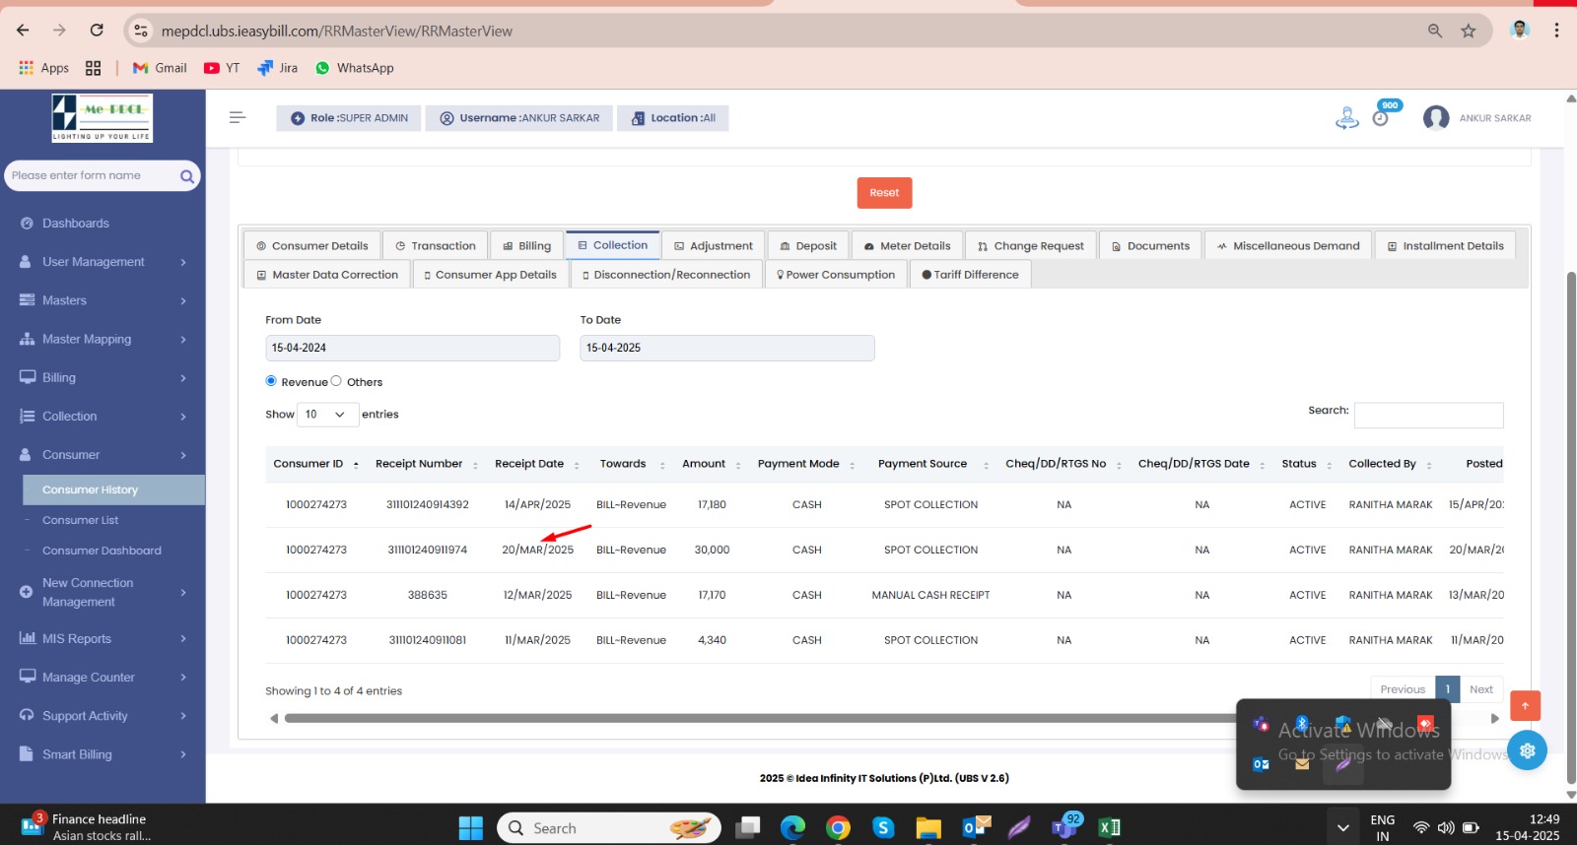This screenshot has height=845, width=1577.
Task: Open the Apps grid shortcut
Action: (x=43, y=68)
